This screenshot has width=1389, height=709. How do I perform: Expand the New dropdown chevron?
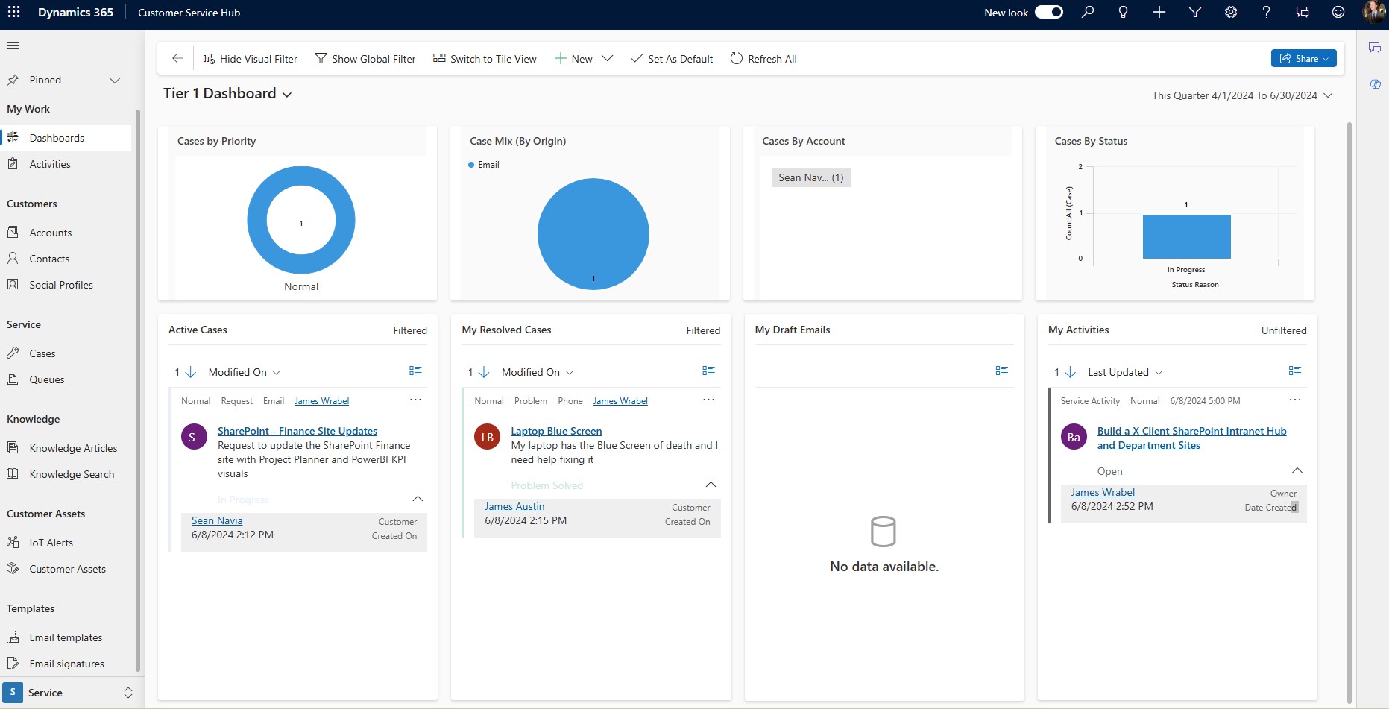coord(607,59)
